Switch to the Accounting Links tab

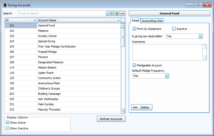pyautogui.click(x=152, y=21)
